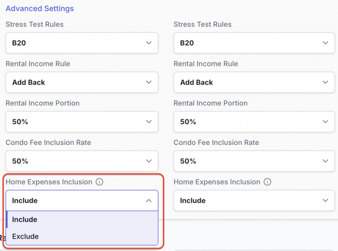Click left Home Expenses Include selected field

(82, 200)
